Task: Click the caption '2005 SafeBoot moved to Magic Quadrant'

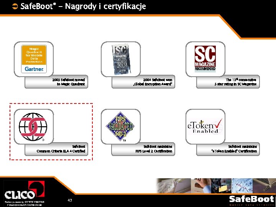Action: pyautogui.click(x=68, y=82)
